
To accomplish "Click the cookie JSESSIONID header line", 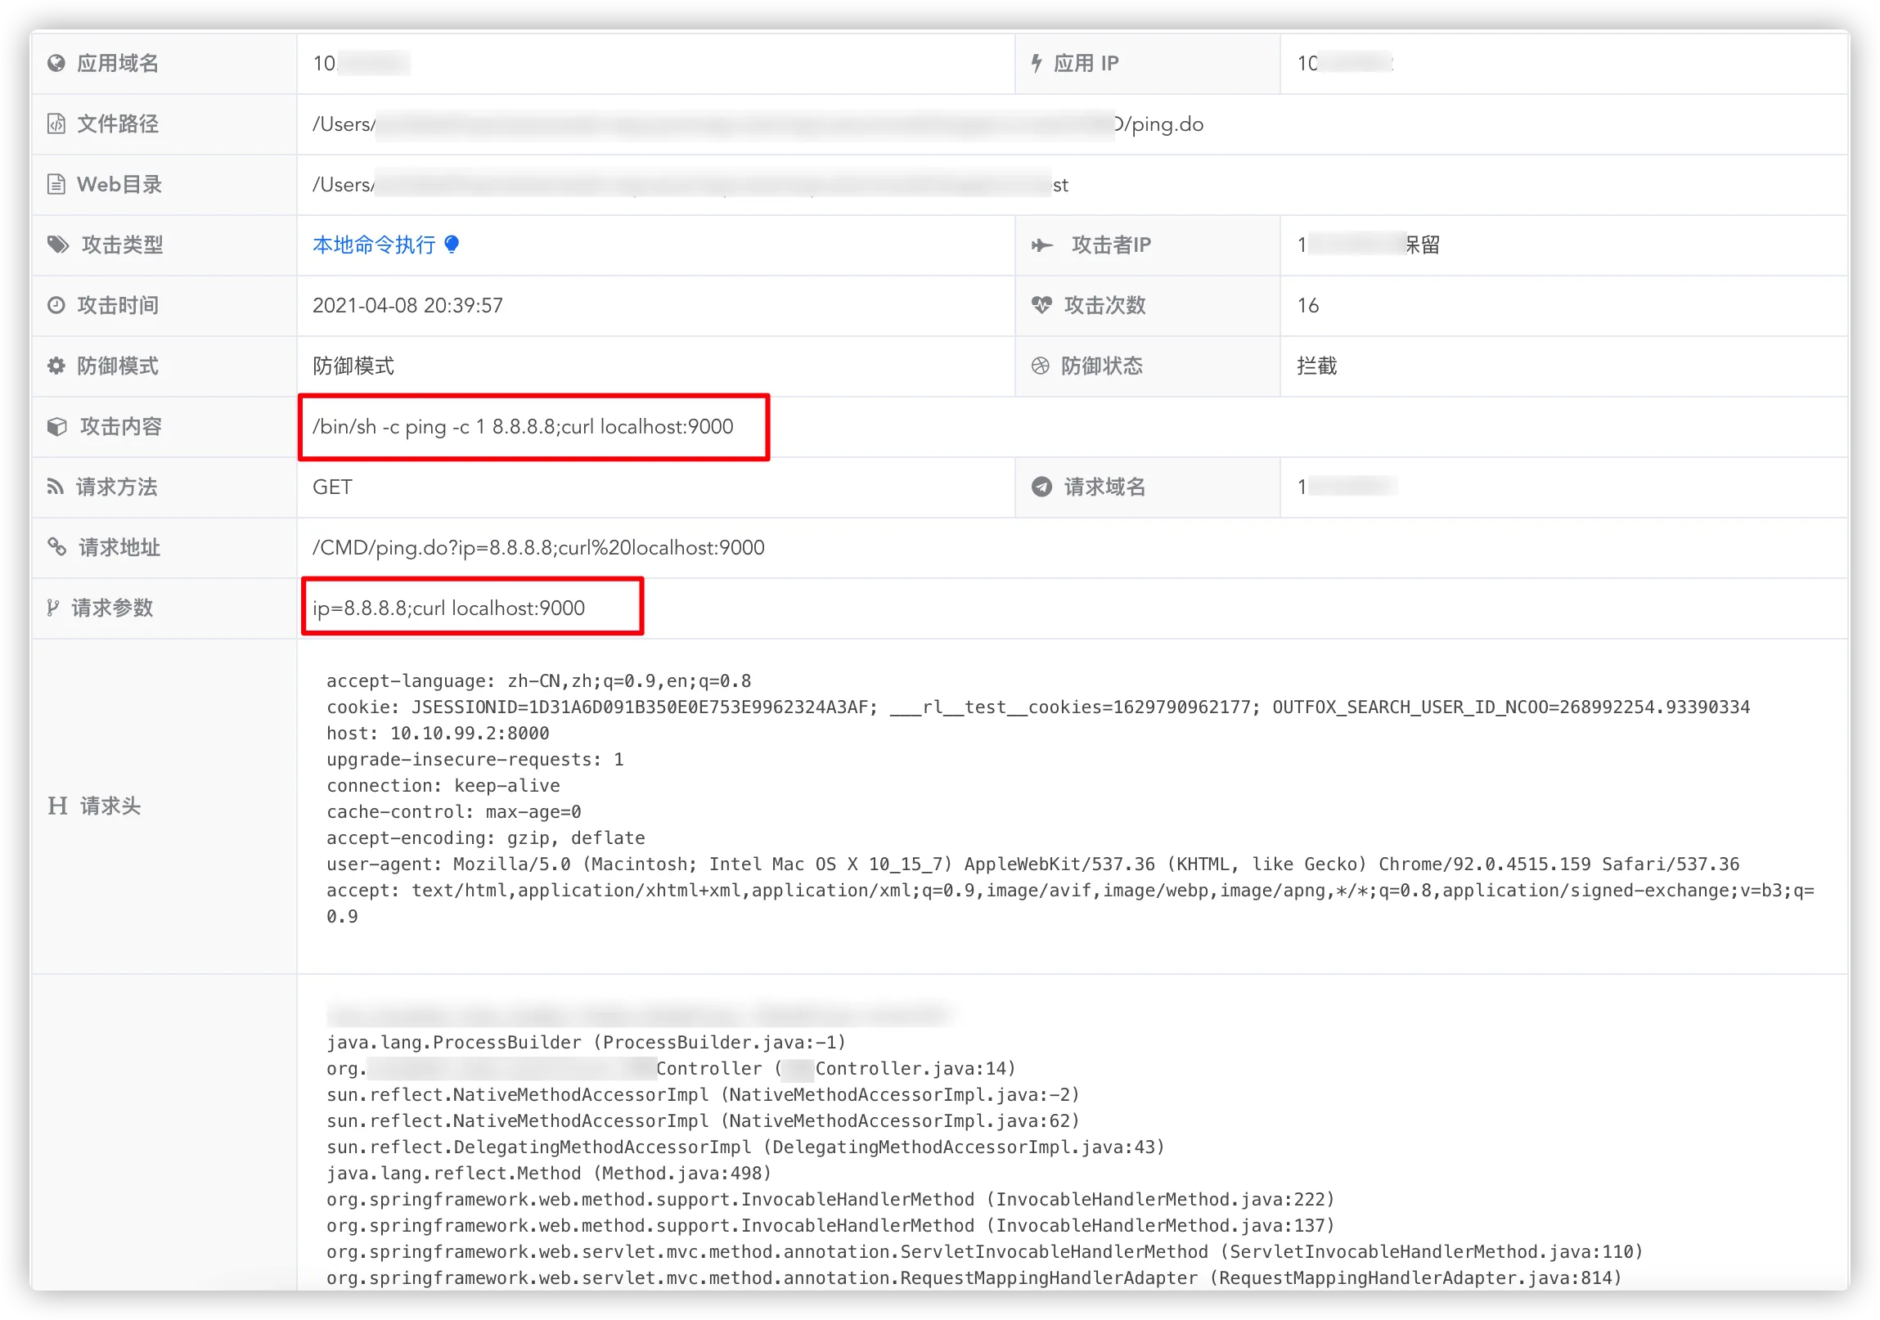I will coord(1037,707).
